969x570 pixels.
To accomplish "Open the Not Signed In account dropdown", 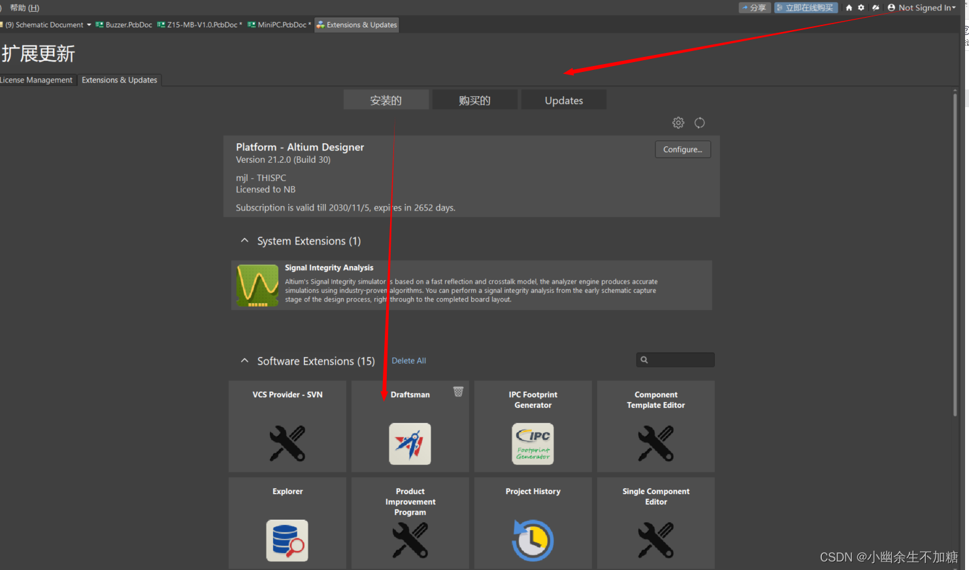I will click(921, 8).
